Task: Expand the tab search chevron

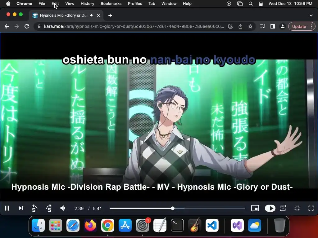Action: [311, 15]
